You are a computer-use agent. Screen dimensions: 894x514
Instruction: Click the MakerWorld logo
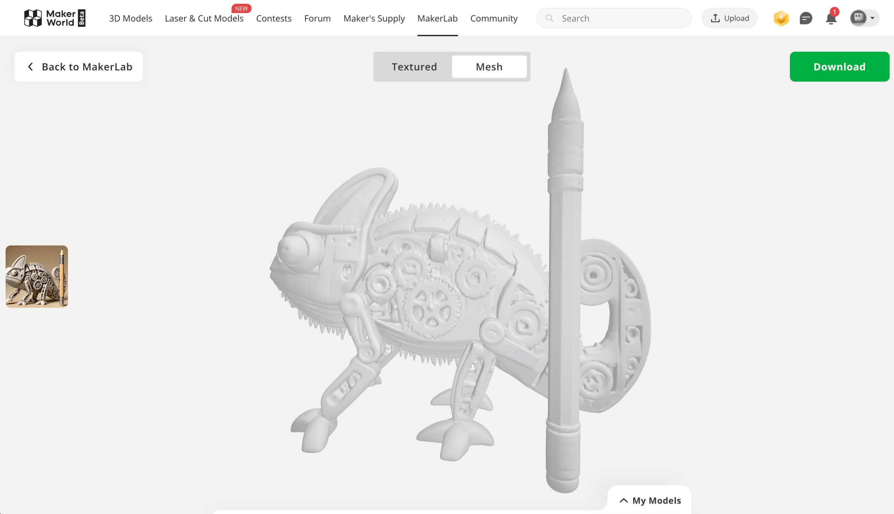coord(55,18)
